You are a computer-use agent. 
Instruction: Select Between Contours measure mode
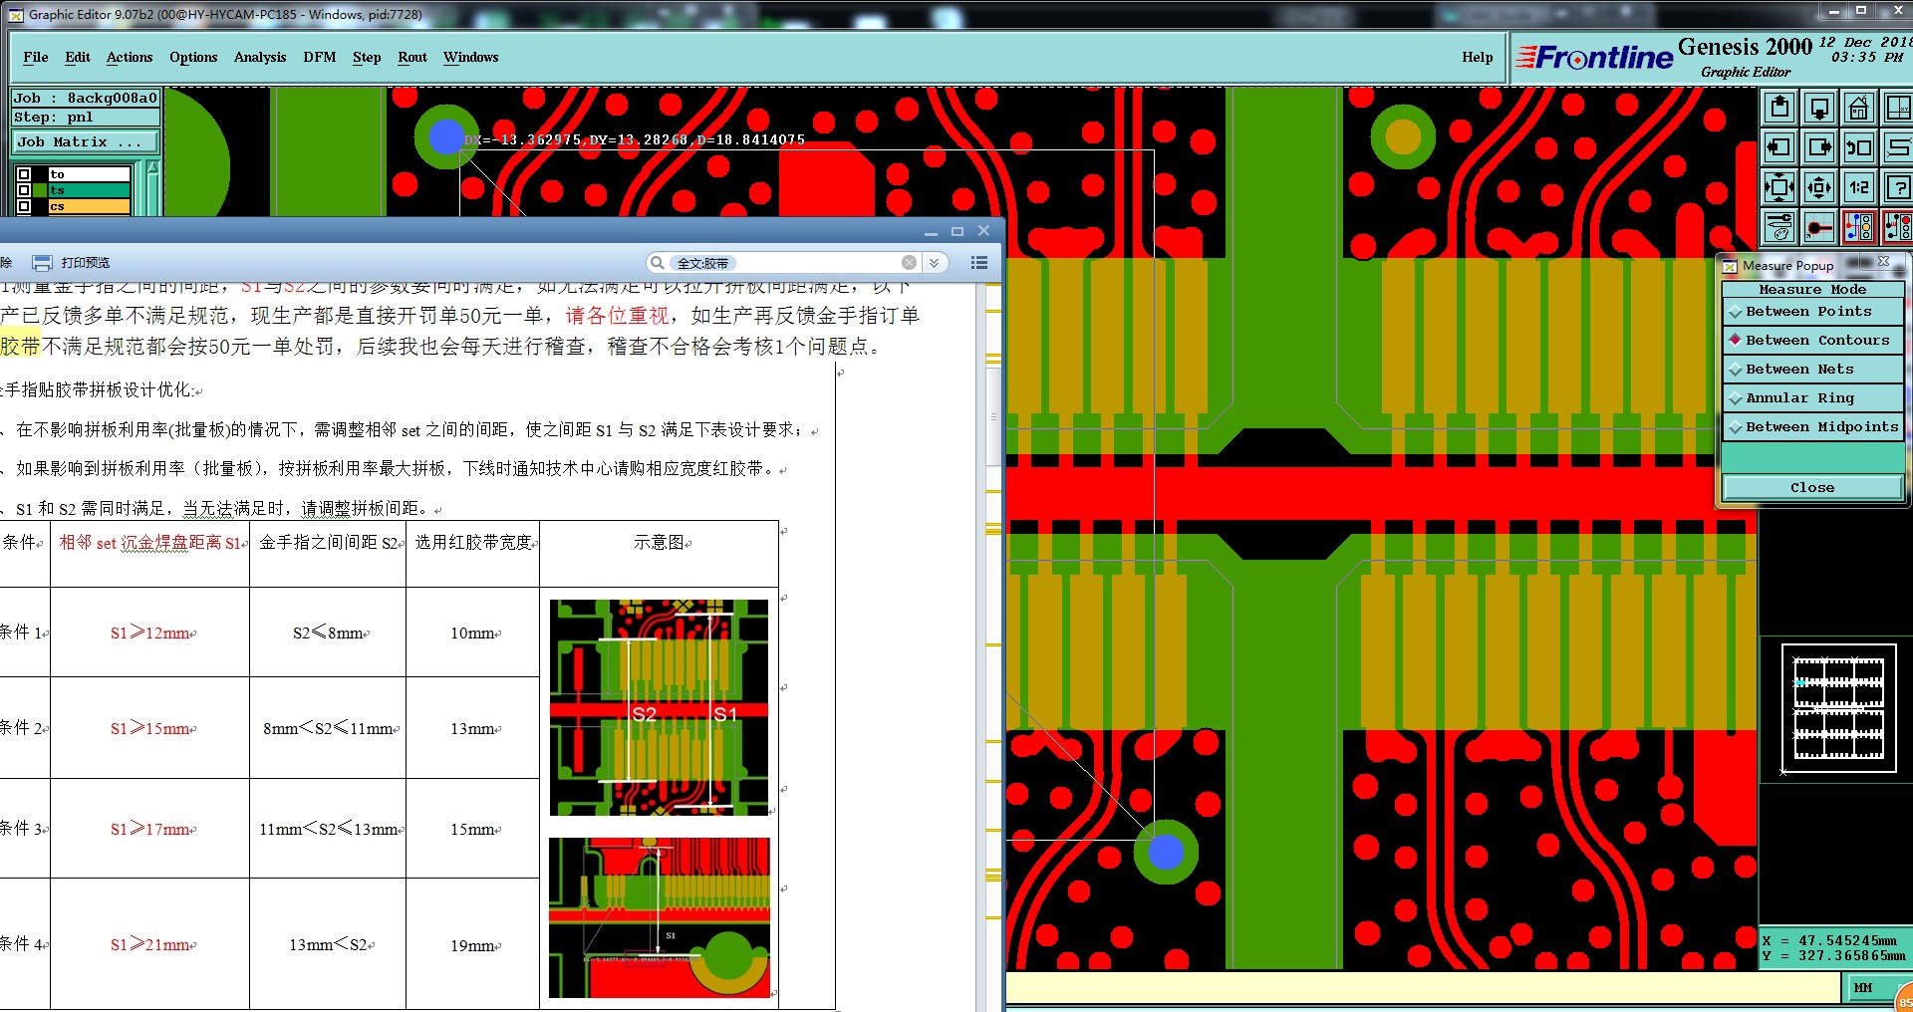pos(1812,341)
